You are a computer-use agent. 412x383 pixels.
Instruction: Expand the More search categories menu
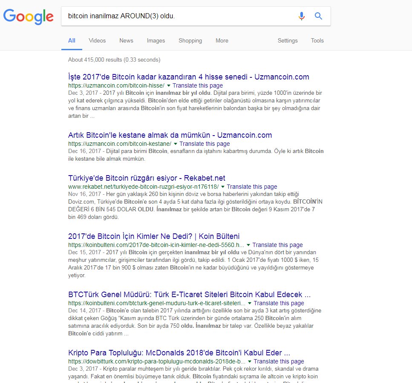[x=222, y=41]
